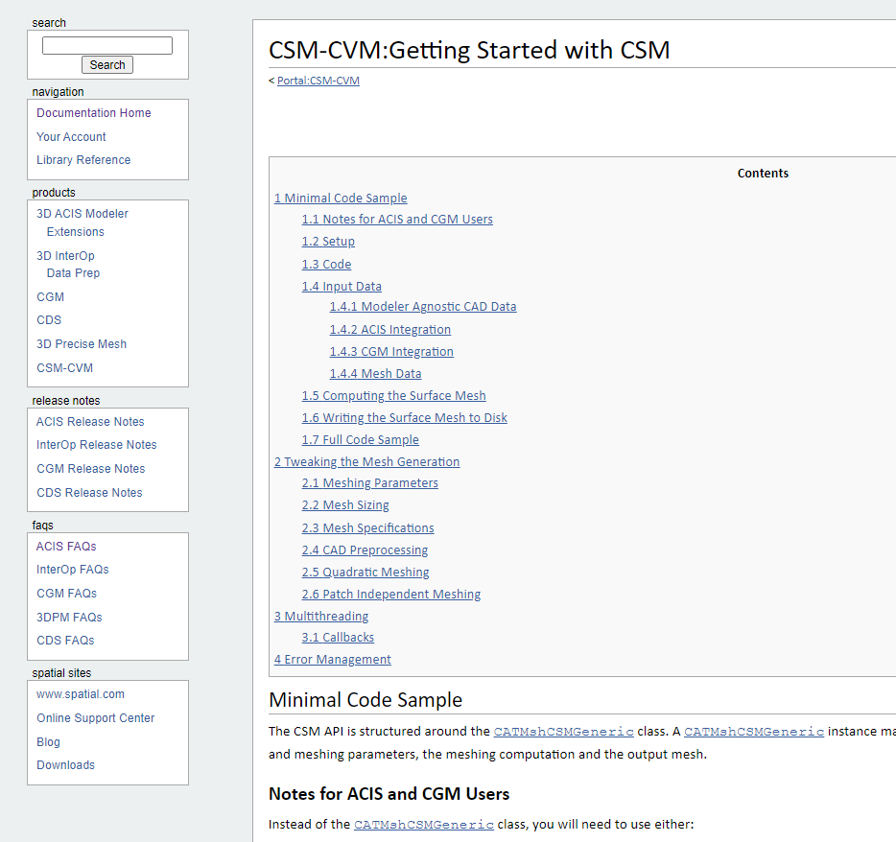This screenshot has height=842, width=896.
Task: Open the Library Reference link
Action: coord(83,160)
